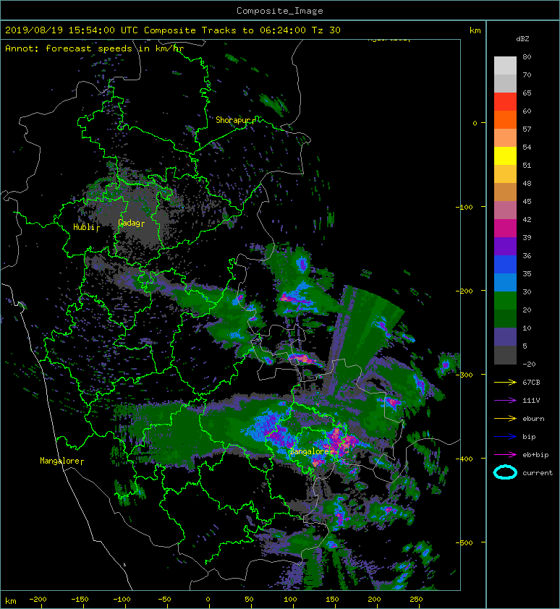Click the 'Composite_Image' title text
The image size is (560, 609).
[280, 11]
